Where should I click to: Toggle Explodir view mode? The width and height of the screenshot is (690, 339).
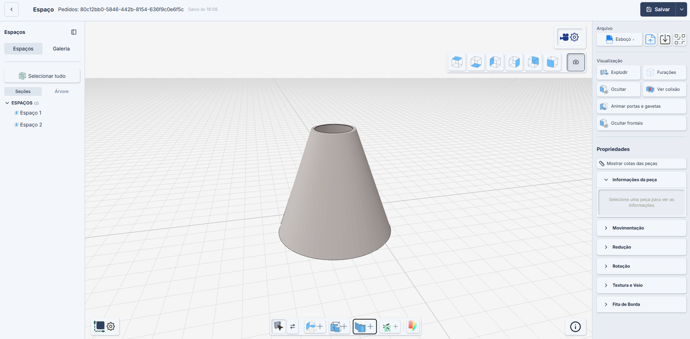[618, 72]
